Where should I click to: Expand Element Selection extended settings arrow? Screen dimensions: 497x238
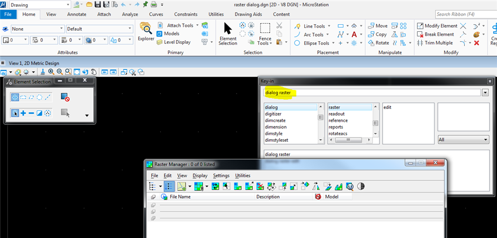[87, 116]
